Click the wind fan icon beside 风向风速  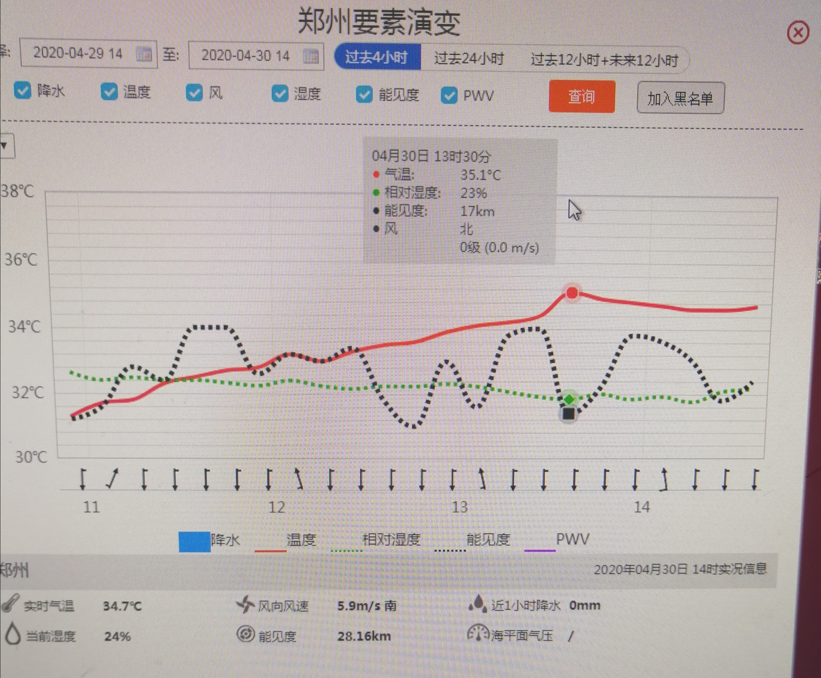tap(245, 604)
